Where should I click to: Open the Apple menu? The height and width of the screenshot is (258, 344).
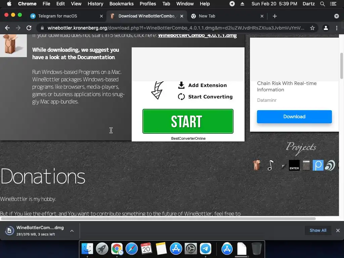pyautogui.click(x=9, y=4)
